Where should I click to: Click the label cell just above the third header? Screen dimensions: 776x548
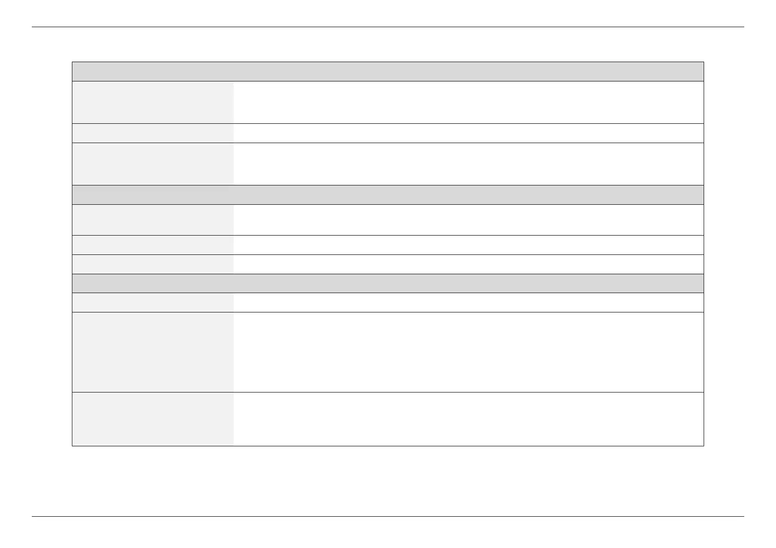pos(153,264)
